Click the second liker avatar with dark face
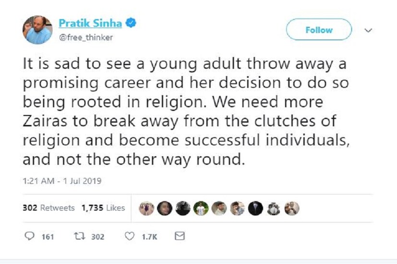 (x=164, y=208)
